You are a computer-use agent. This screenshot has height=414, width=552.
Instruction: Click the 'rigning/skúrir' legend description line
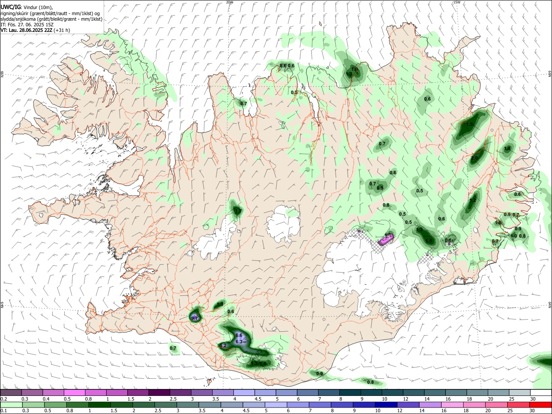tap(51, 13)
